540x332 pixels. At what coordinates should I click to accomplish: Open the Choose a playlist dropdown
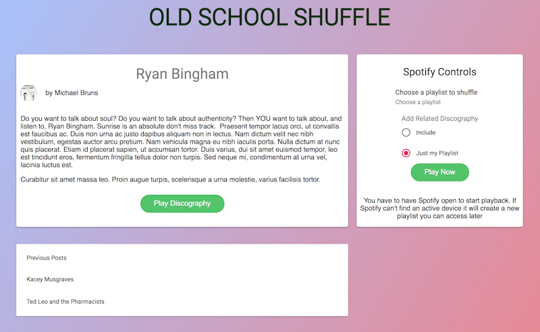[x=418, y=103]
